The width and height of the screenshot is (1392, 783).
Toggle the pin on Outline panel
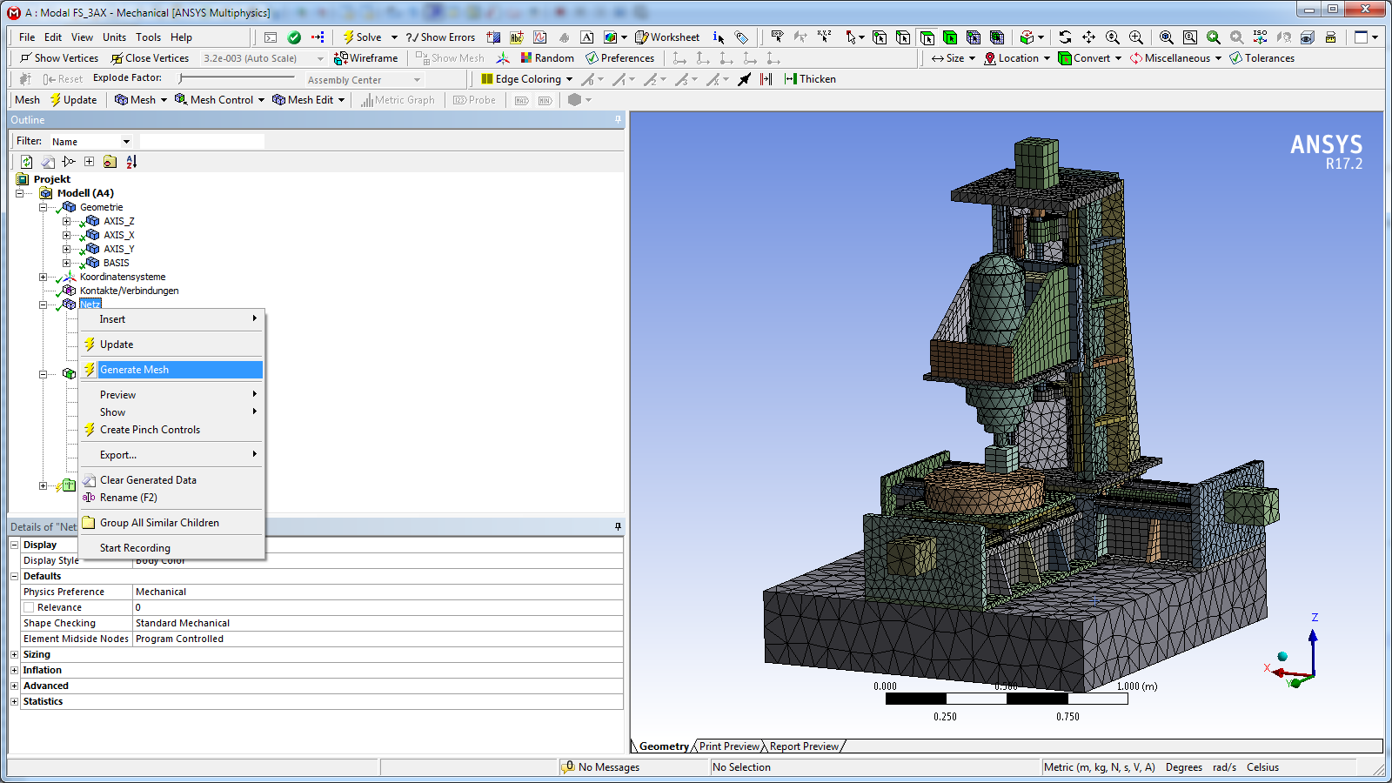[618, 120]
